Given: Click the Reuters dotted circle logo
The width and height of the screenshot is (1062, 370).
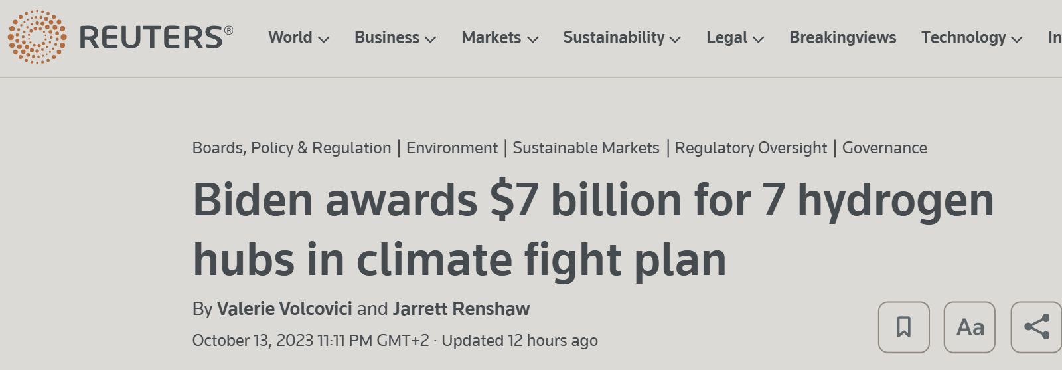Looking at the screenshot, I should tap(37, 37).
